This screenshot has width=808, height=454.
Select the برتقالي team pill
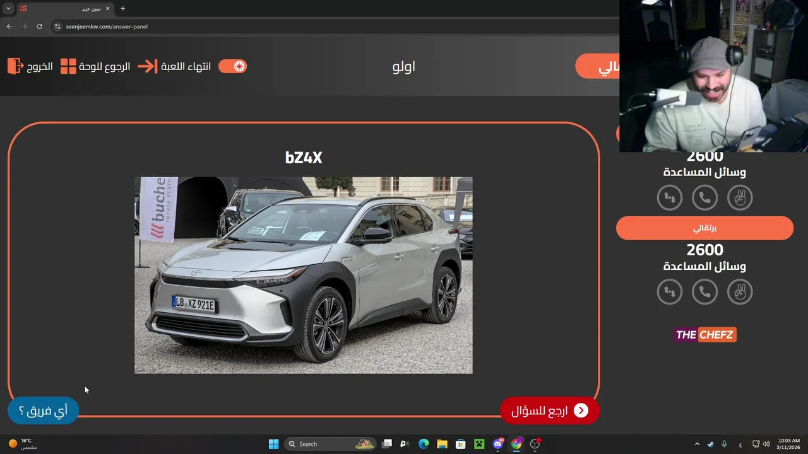(704, 228)
